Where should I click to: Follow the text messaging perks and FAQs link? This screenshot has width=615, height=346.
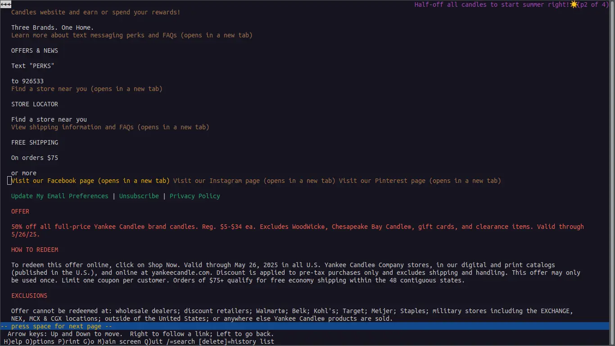(132, 35)
